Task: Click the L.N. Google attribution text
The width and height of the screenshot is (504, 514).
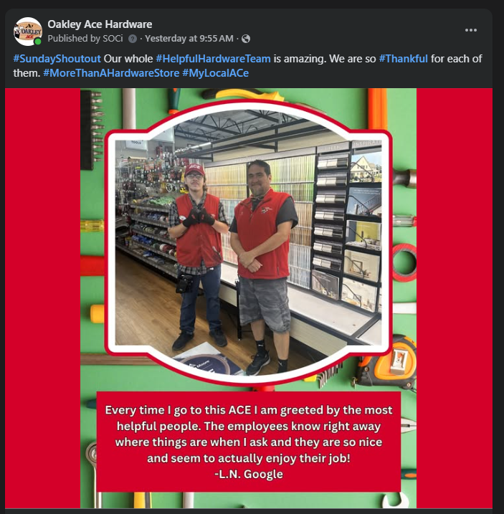Action: [249, 474]
